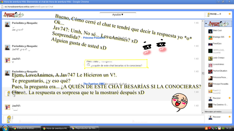The width and height of the screenshot is (234, 131).
Task: Select Lady Creepy's avatar
Action: (210, 59)
